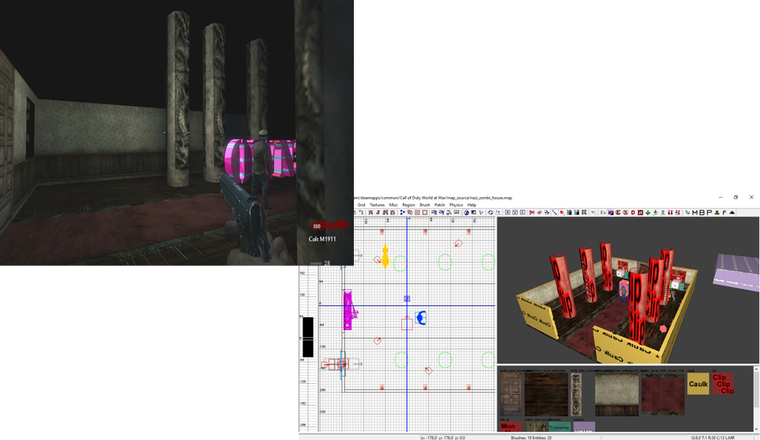
Task: Select the blue entity in 2D view
Action: (x=421, y=318)
